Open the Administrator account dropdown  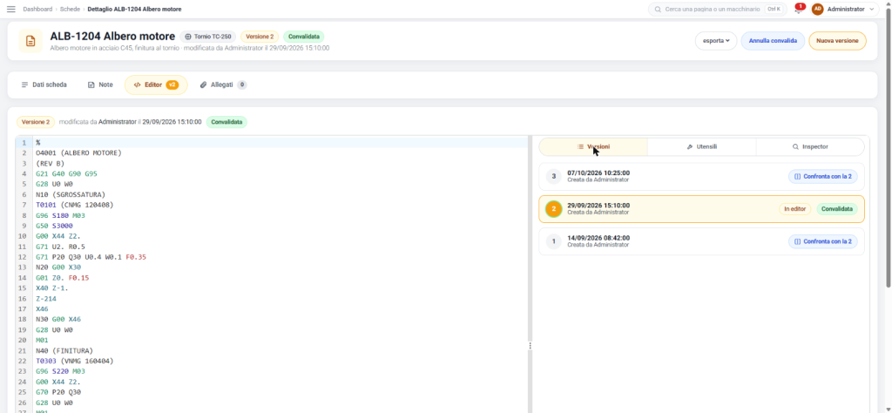[845, 9]
